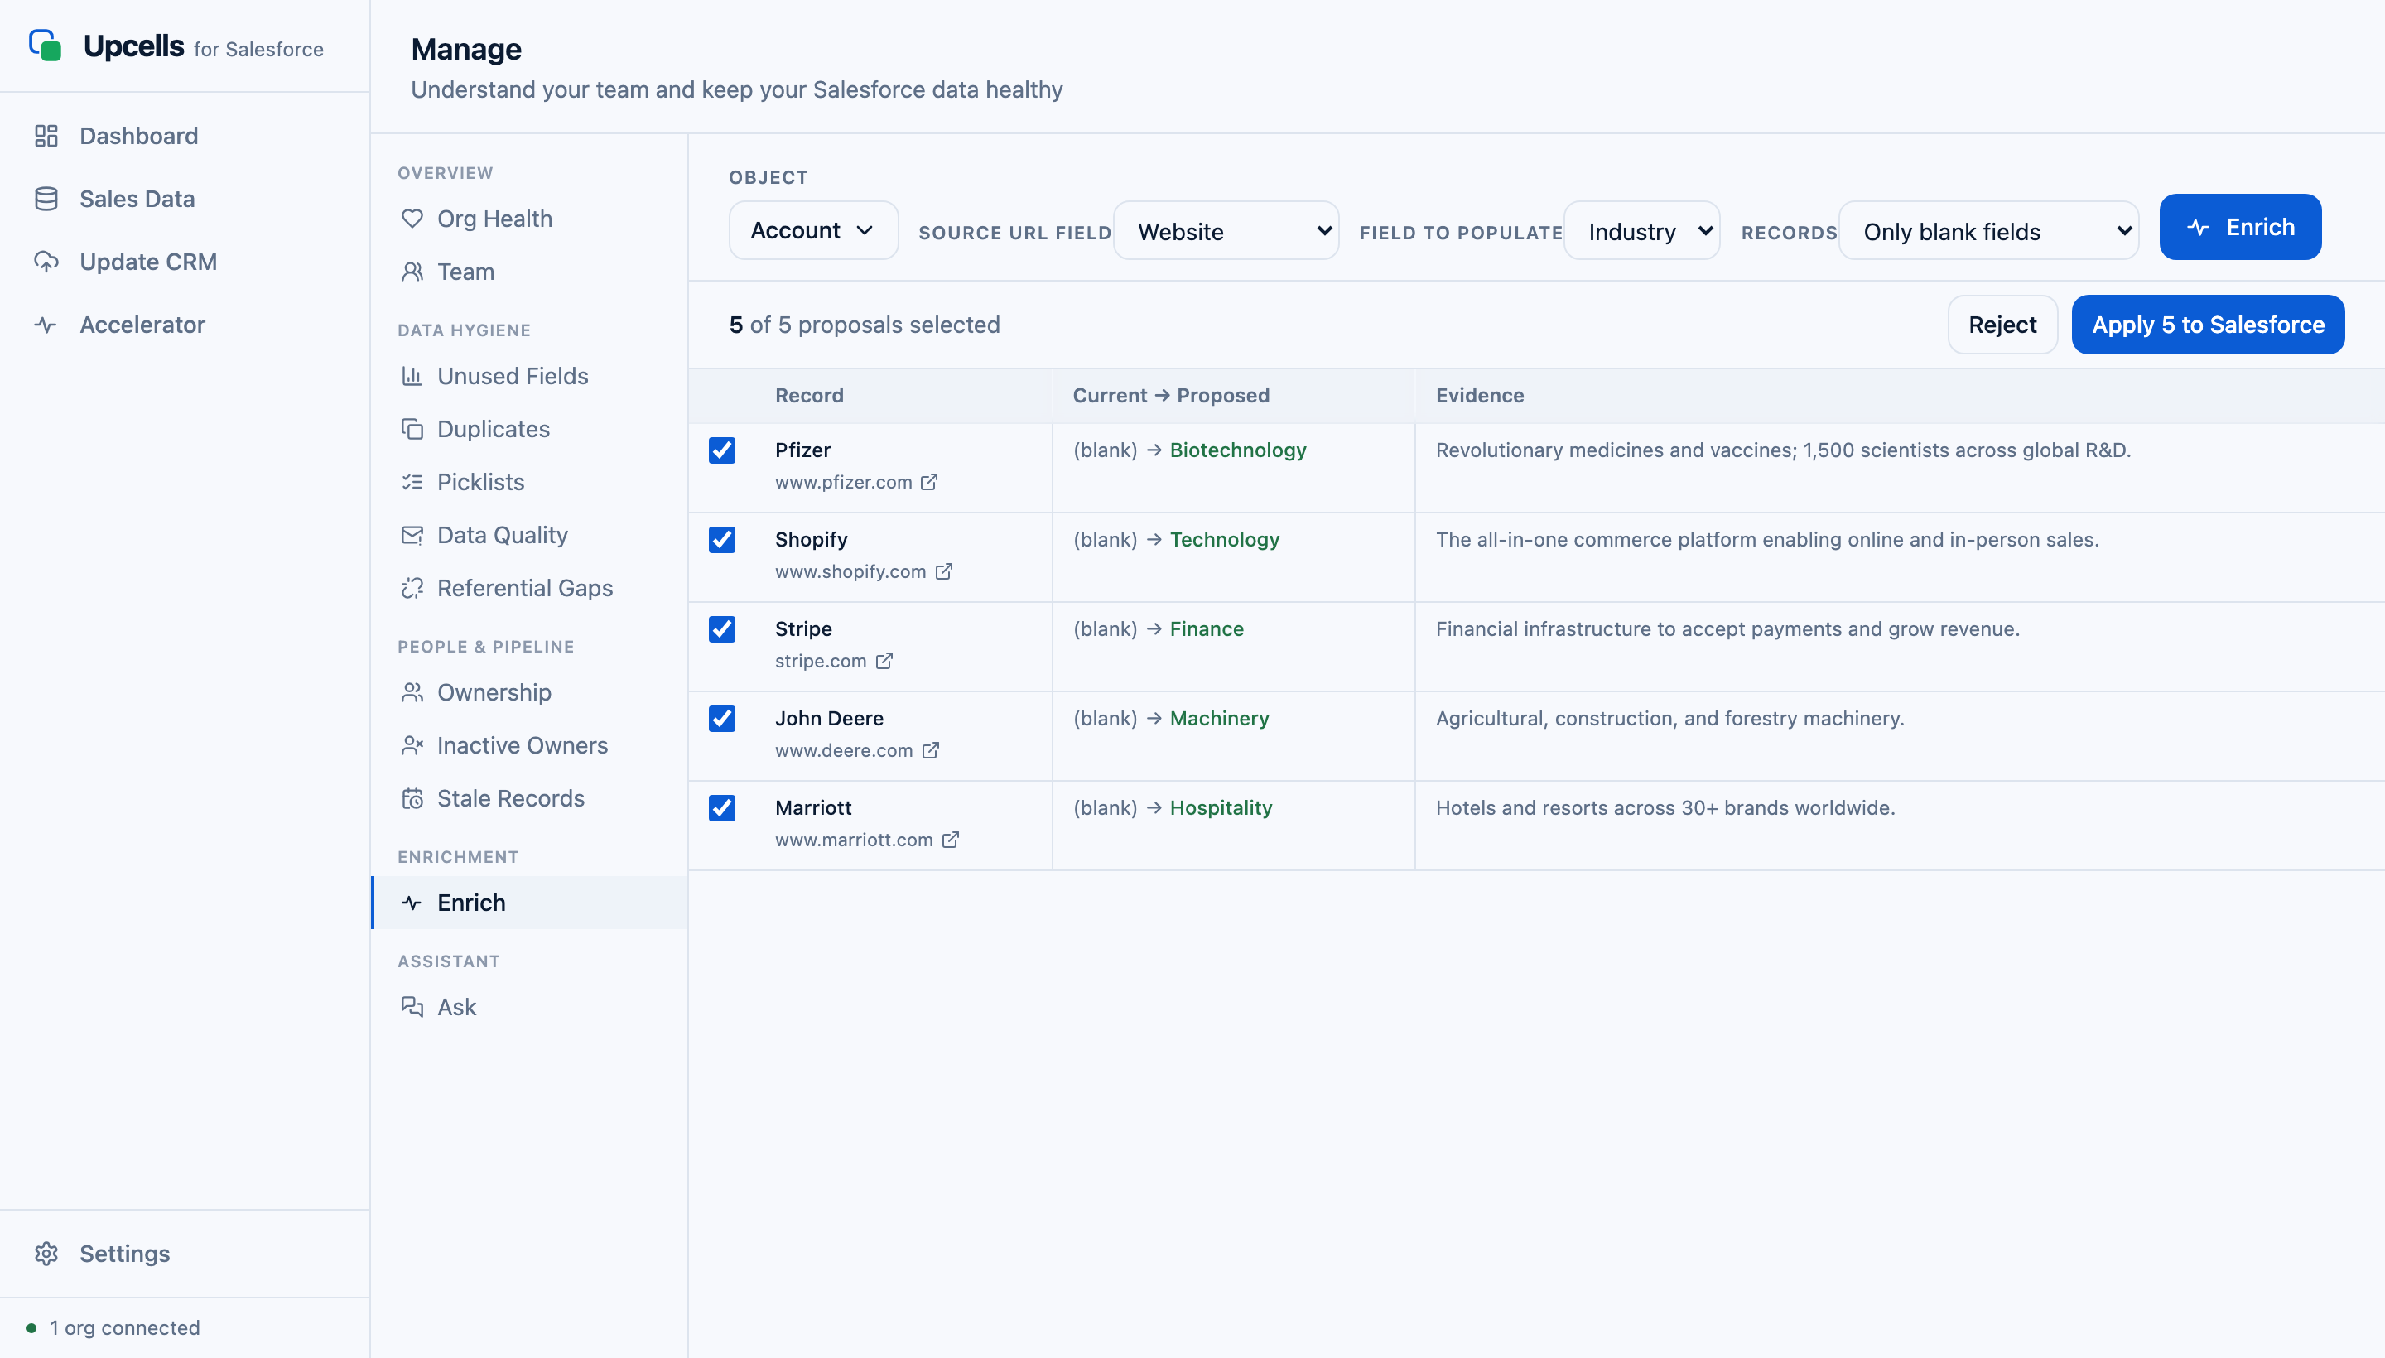Click the Duplicates copy icon
This screenshot has width=2385, height=1358.
point(412,429)
